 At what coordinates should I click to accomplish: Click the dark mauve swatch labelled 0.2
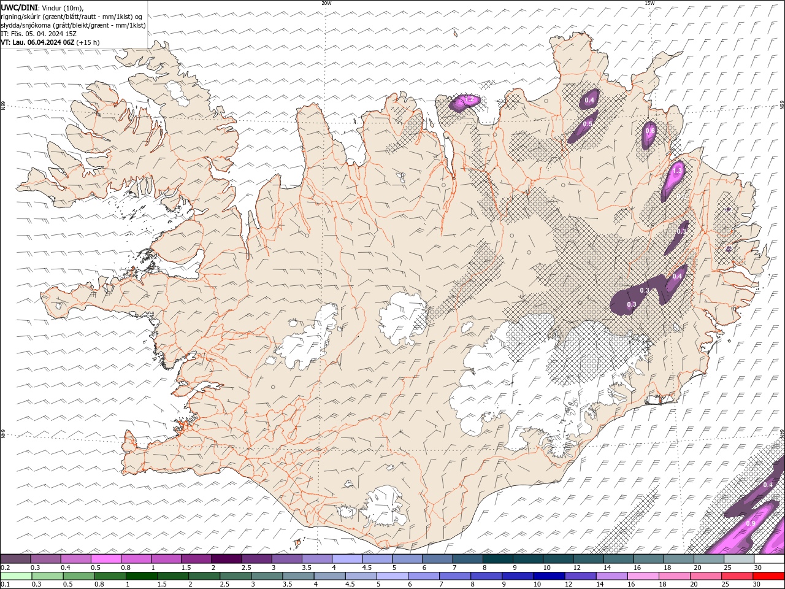(15, 559)
